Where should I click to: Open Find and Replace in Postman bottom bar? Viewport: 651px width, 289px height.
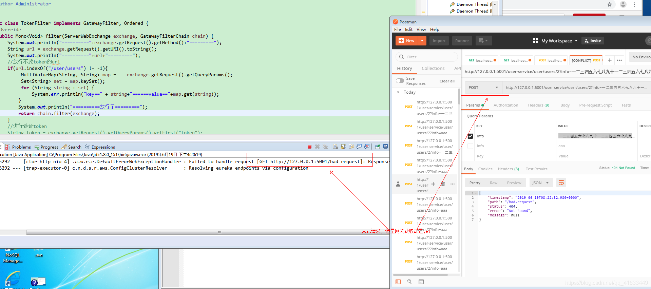(x=409, y=282)
